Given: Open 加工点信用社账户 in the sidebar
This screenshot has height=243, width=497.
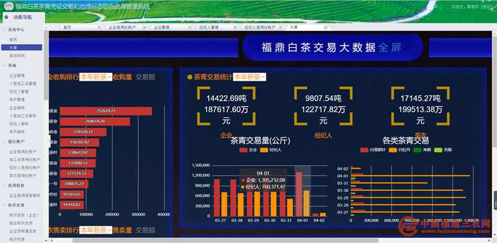Looking at the screenshot, I should click(25, 159).
